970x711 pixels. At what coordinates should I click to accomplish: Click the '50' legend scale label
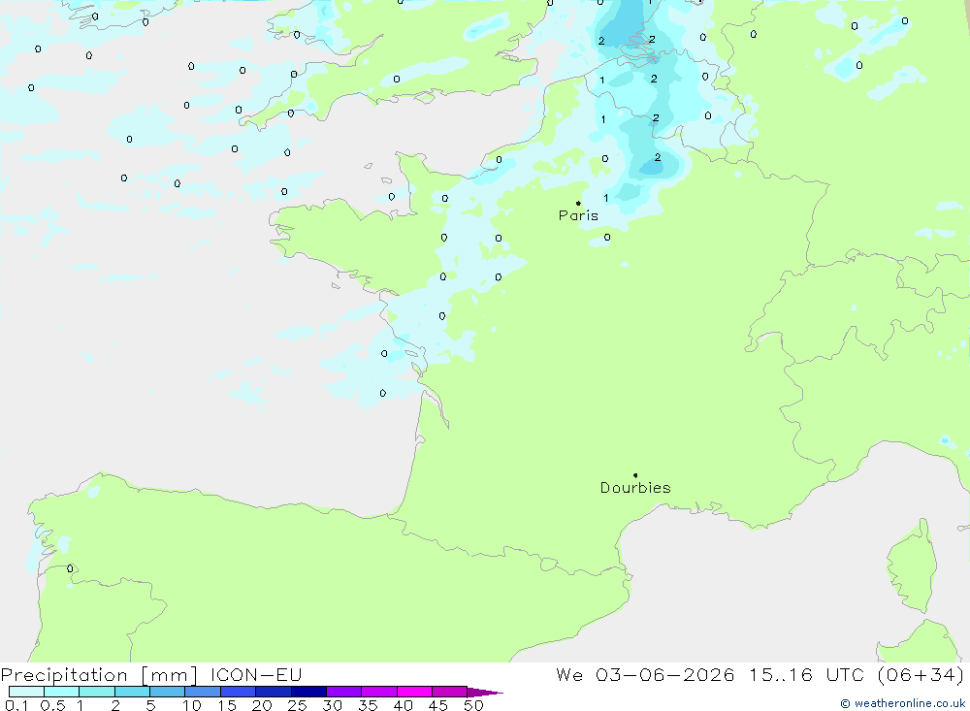(x=473, y=705)
